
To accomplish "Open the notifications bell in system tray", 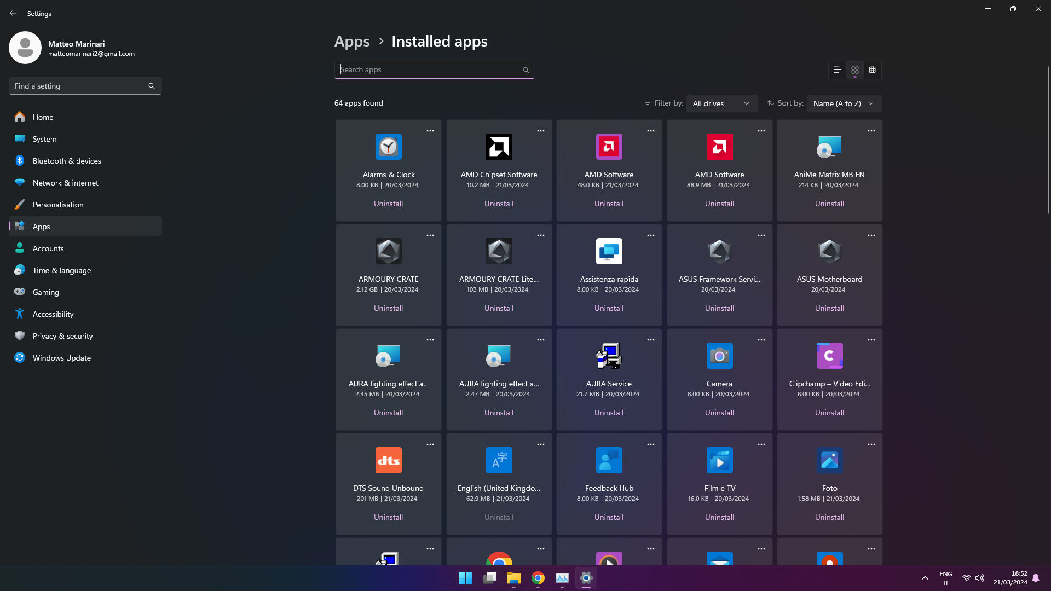I will click(x=1035, y=578).
